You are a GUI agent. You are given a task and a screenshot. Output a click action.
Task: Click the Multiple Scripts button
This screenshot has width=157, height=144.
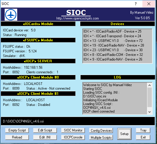[101, 137]
